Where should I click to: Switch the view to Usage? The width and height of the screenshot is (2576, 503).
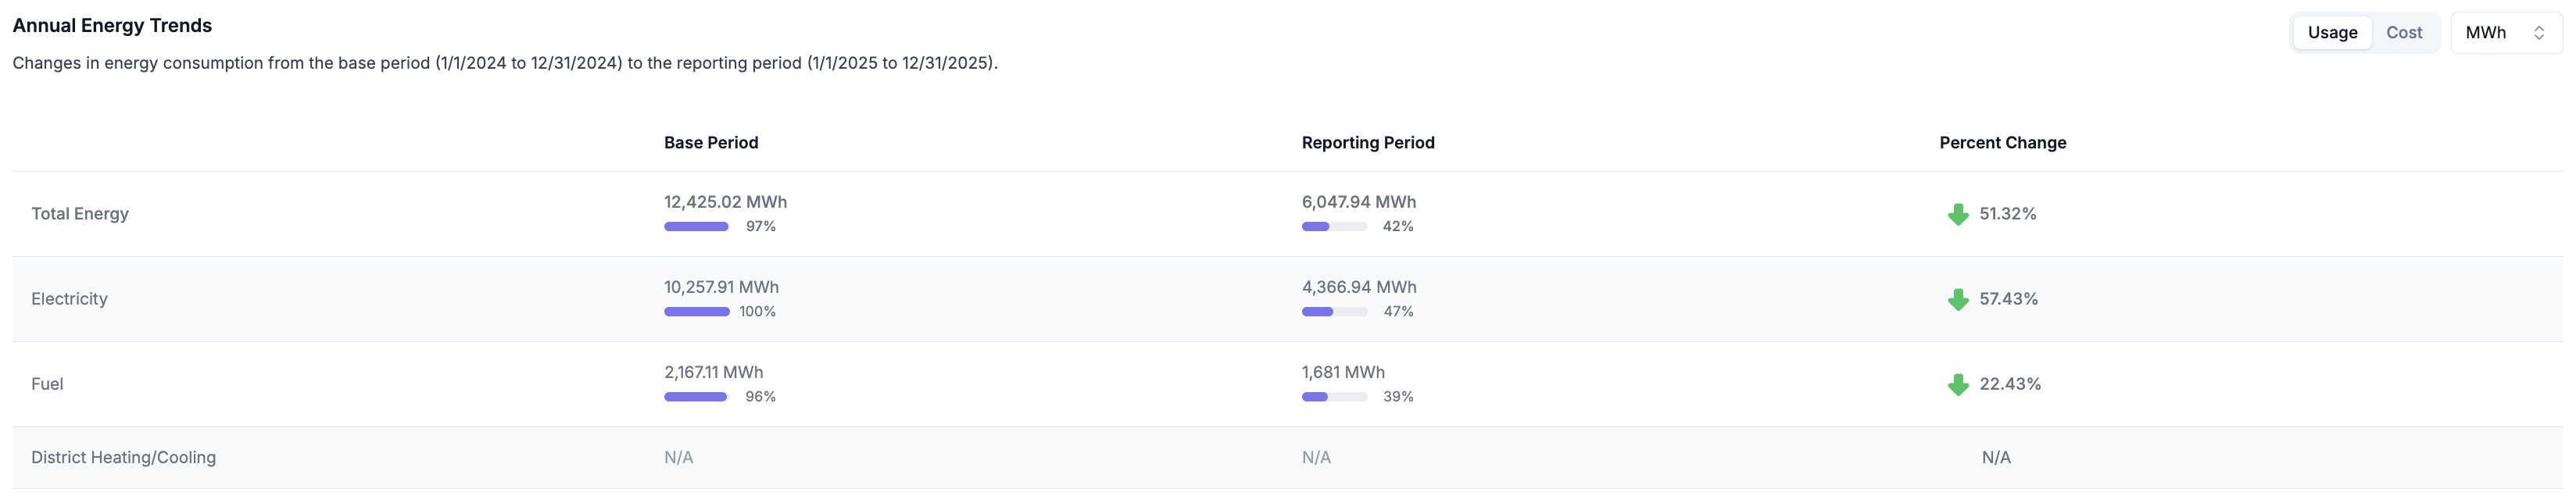[x=2331, y=33]
